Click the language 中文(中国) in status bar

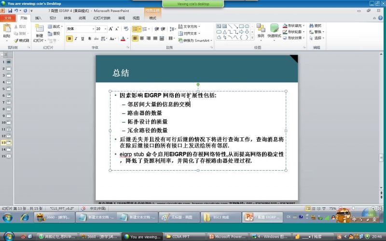pos(98,209)
